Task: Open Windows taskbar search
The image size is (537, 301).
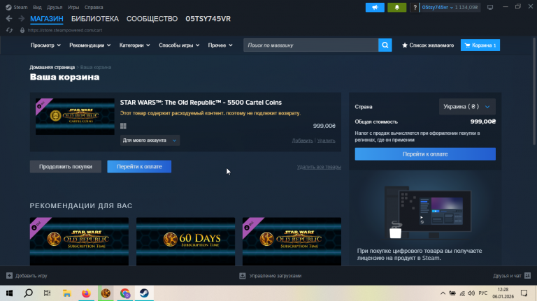Action: tap(29, 293)
